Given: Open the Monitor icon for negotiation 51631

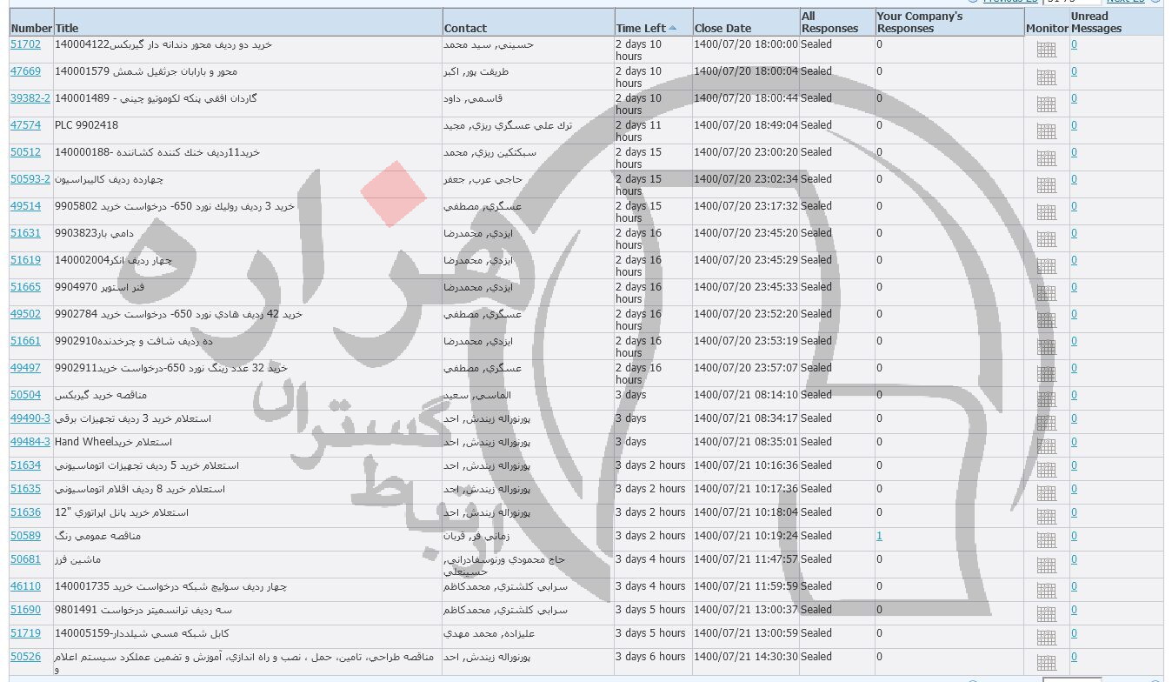Looking at the screenshot, I should click(1047, 239).
